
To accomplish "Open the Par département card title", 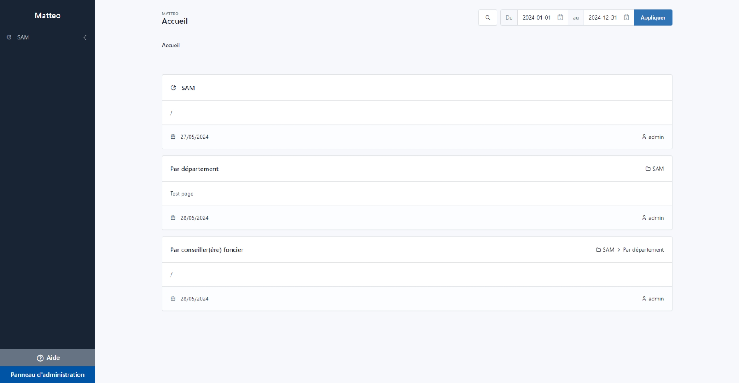I will pyautogui.click(x=194, y=169).
